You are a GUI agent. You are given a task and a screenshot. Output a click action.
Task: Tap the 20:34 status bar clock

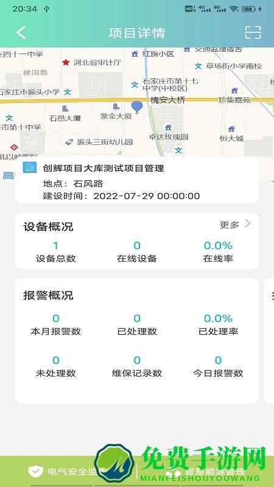pos(25,9)
